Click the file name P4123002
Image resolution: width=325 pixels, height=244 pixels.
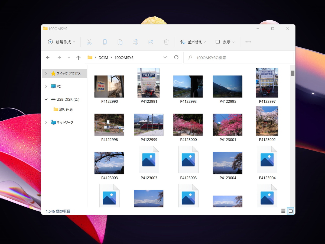(267, 140)
